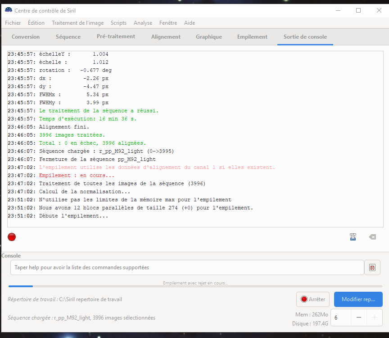Screen dimensions: 389x338
Task: Stop processing with the Arrêter button
Action: (x=313, y=299)
